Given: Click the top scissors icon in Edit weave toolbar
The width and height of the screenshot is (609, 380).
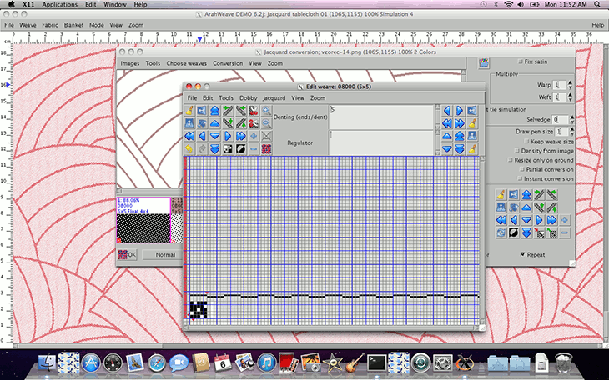Looking at the screenshot, I should pyautogui.click(x=254, y=111).
